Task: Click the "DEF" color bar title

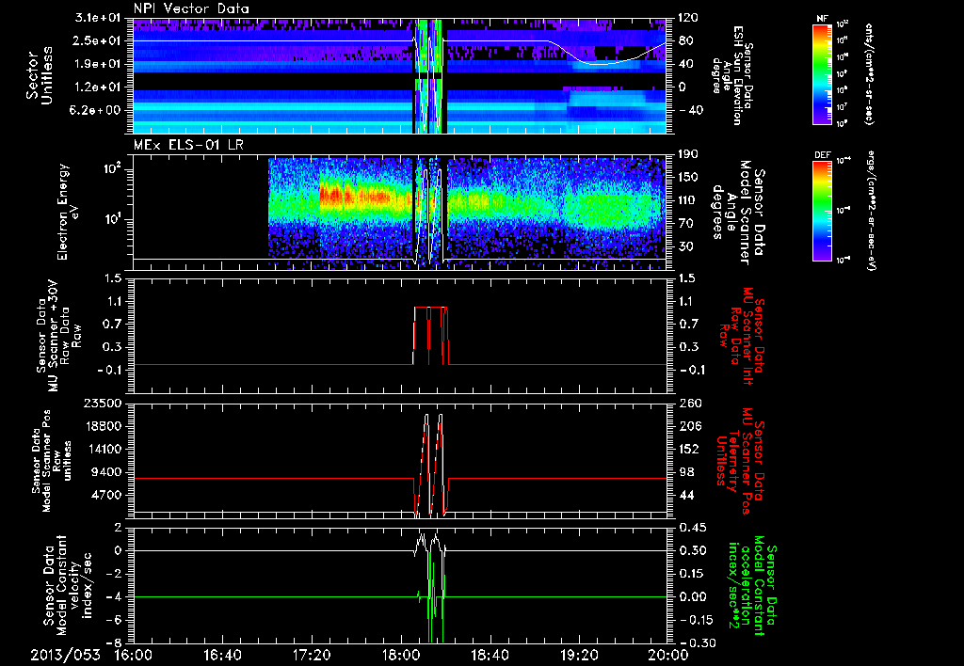Action: tap(823, 155)
